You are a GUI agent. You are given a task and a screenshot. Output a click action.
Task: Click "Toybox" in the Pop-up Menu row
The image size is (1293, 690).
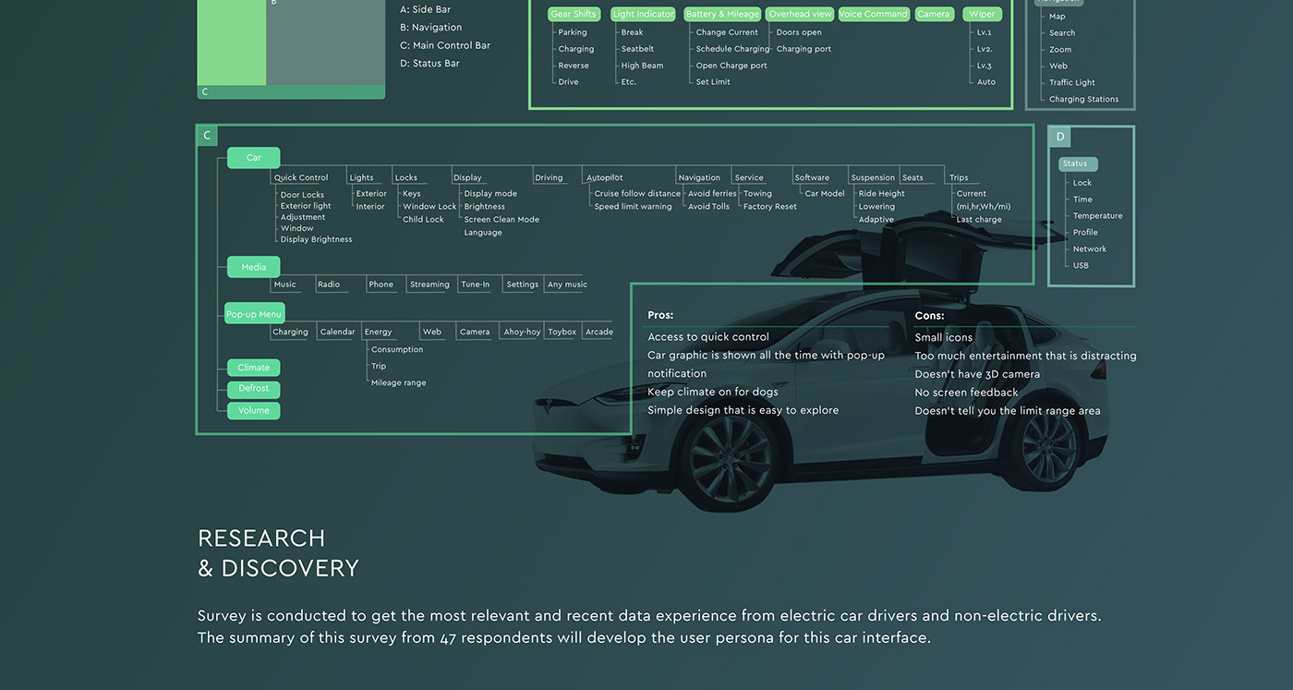[562, 332]
